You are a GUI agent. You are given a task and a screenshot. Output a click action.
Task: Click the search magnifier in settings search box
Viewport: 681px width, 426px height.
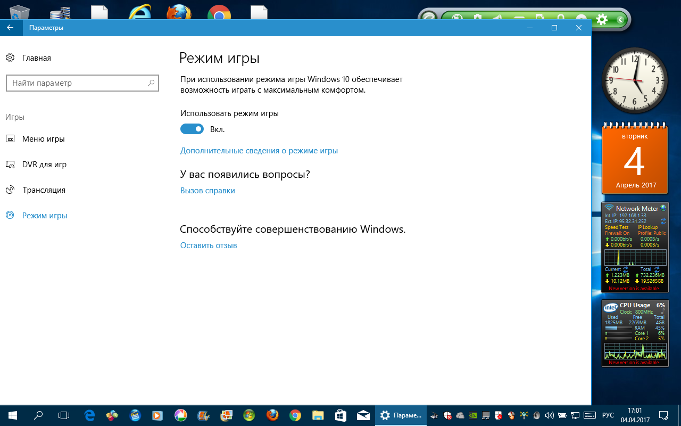click(x=151, y=83)
